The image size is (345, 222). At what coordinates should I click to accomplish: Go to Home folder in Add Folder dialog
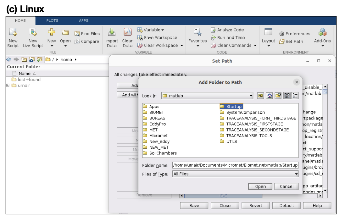coord(269,96)
